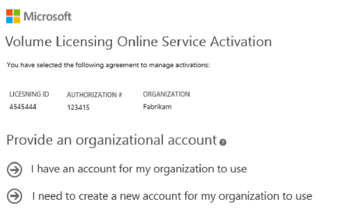This screenshot has height=215, width=347.
Task: Click the AUTHORIZATION # column label
Action: [x=94, y=95]
